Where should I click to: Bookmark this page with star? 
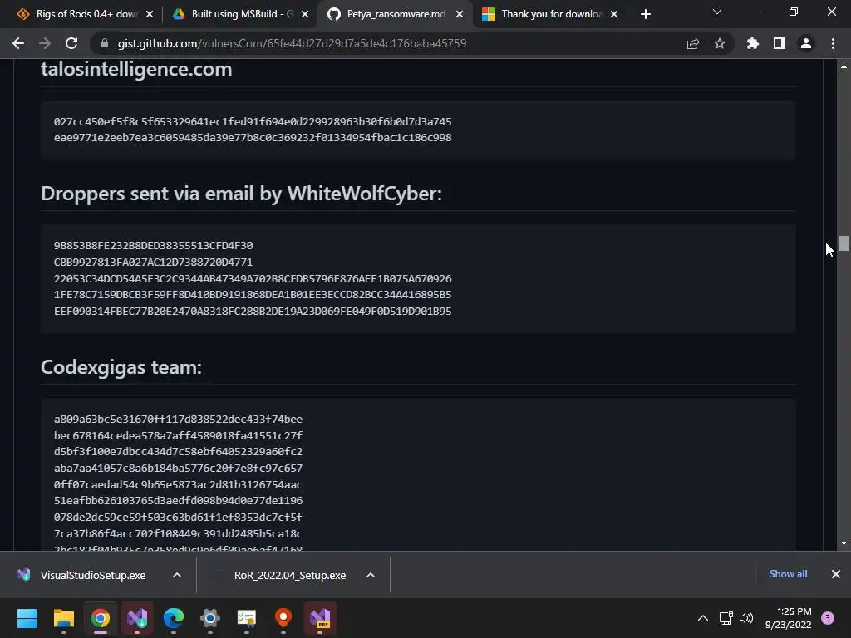click(x=720, y=43)
